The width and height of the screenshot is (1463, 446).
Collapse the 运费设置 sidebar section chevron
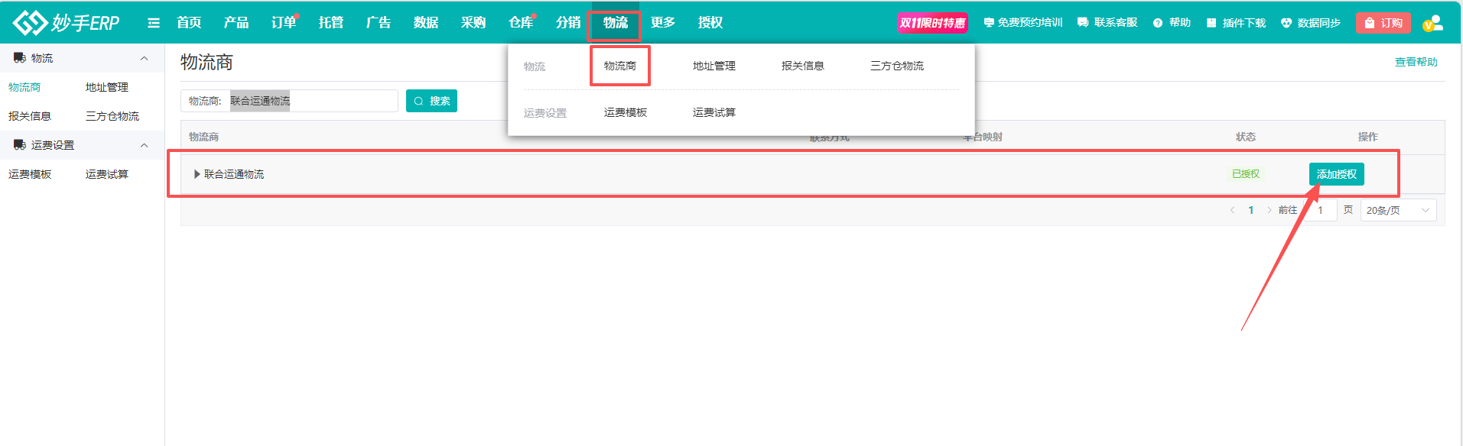pos(144,145)
